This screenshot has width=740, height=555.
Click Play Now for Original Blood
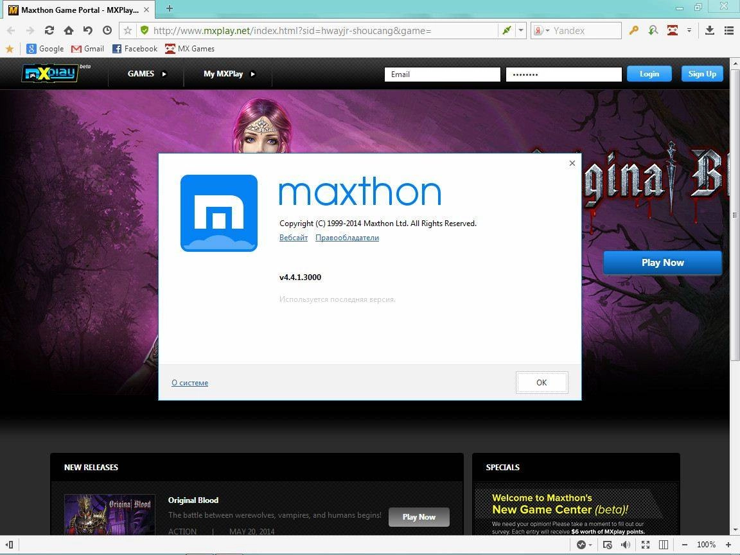tap(419, 516)
